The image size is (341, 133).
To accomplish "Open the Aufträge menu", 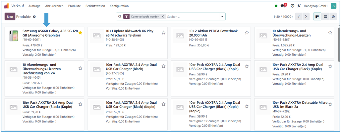I will coord(35,6).
